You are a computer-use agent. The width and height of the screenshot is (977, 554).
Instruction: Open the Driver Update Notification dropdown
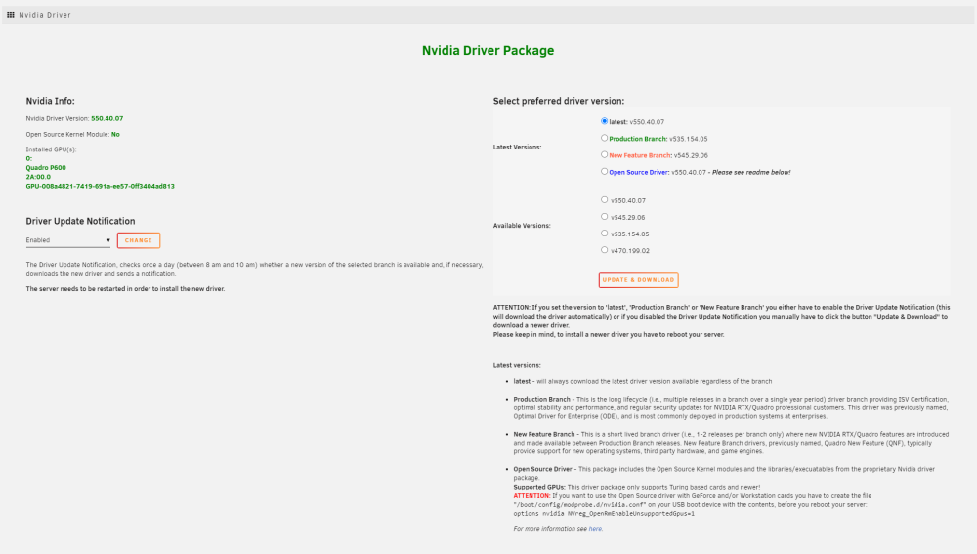tap(68, 240)
